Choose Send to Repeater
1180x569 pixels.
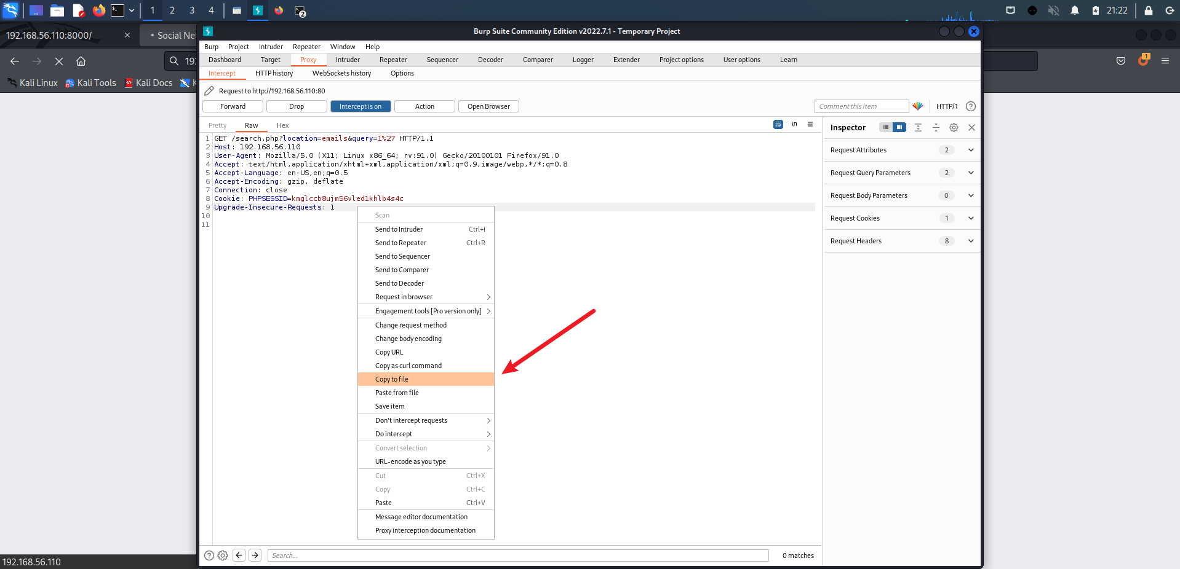[426, 243]
